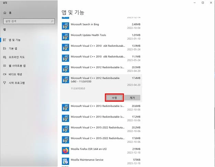Select Visual C++ 2013 Redistributable 20.6MB entry
Image resolution: width=215 pixels, height=167 pixels.
tap(101, 108)
